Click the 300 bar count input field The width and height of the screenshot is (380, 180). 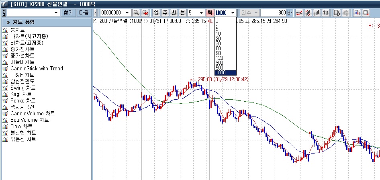coord(273,13)
